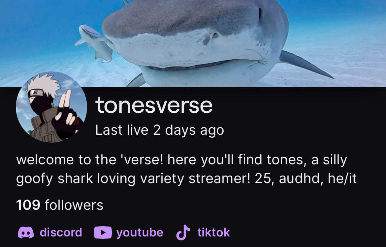Click the headband on avatar character
This screenshot has height=247, width=386.
tap(36, 93)
